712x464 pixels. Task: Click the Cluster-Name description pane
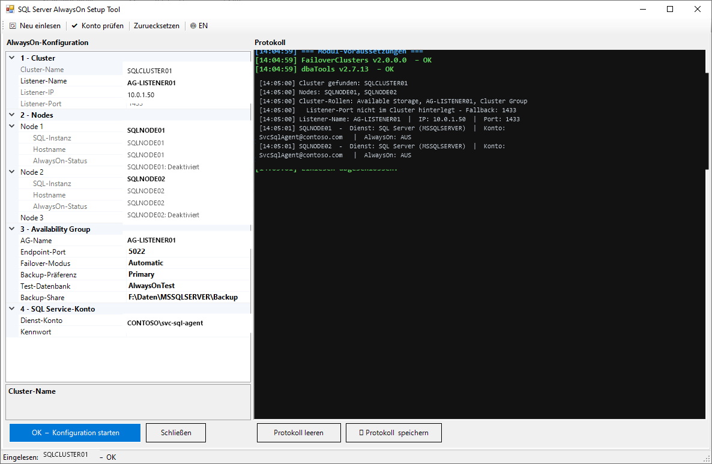tap(128, 402)
